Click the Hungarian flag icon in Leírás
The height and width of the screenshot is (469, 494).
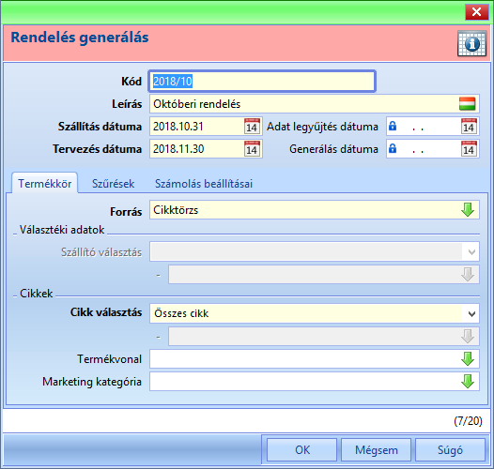pos(467,104)
